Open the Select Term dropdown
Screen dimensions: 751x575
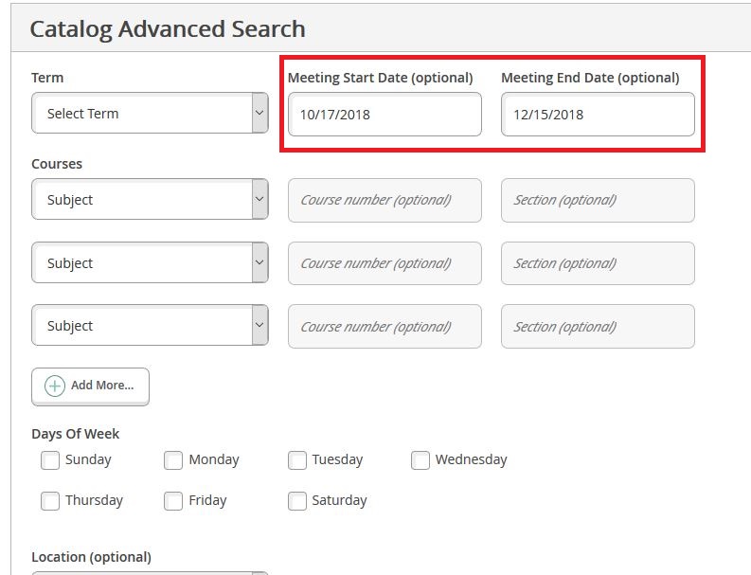click(150, 114)
